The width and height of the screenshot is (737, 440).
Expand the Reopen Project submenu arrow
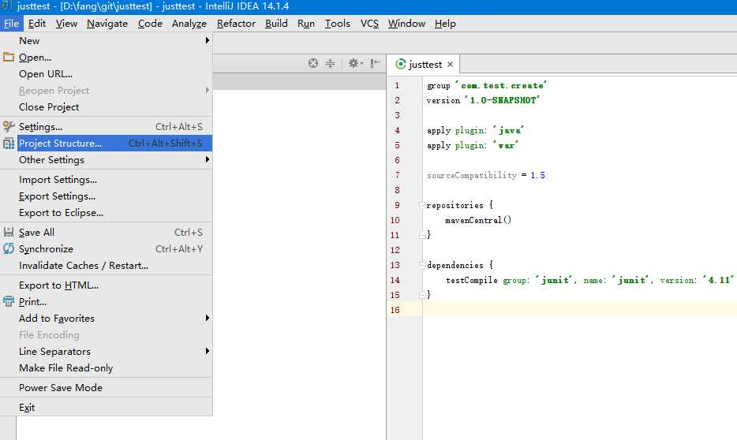click(207, 90)
